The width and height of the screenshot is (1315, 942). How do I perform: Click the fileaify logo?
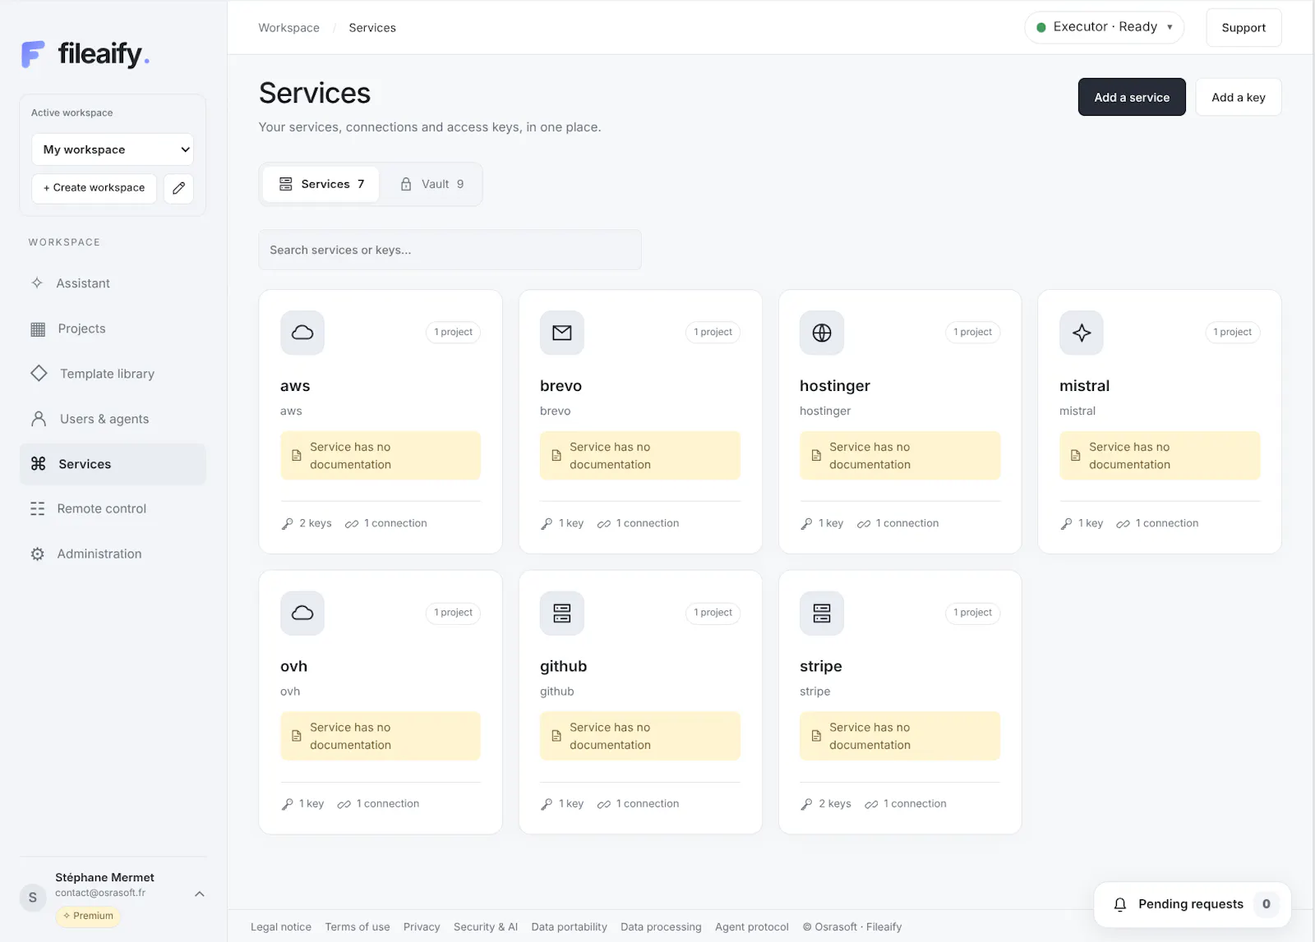[x=85, y=54]
